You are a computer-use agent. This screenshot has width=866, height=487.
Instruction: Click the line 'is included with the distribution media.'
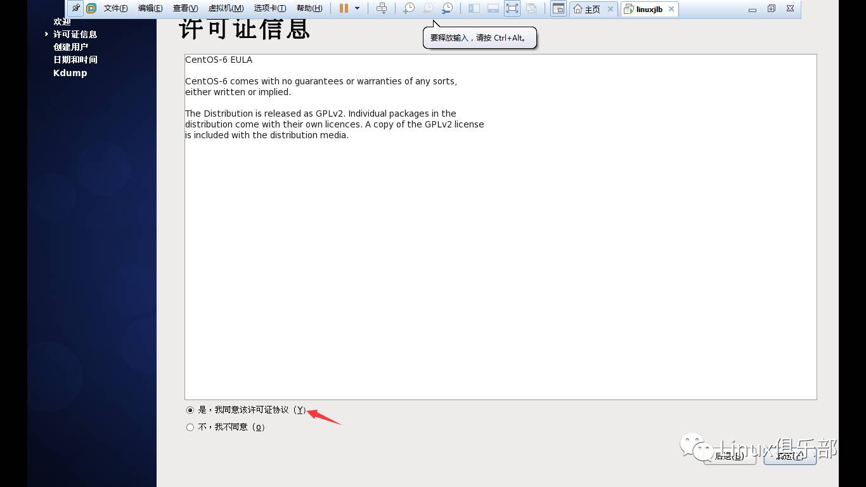point(267,135)
